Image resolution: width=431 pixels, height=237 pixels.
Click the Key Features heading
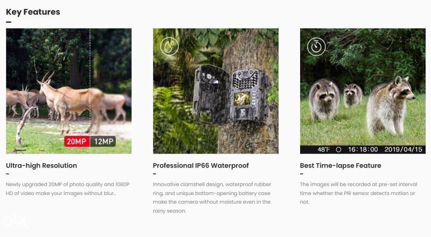coord(33,12)
